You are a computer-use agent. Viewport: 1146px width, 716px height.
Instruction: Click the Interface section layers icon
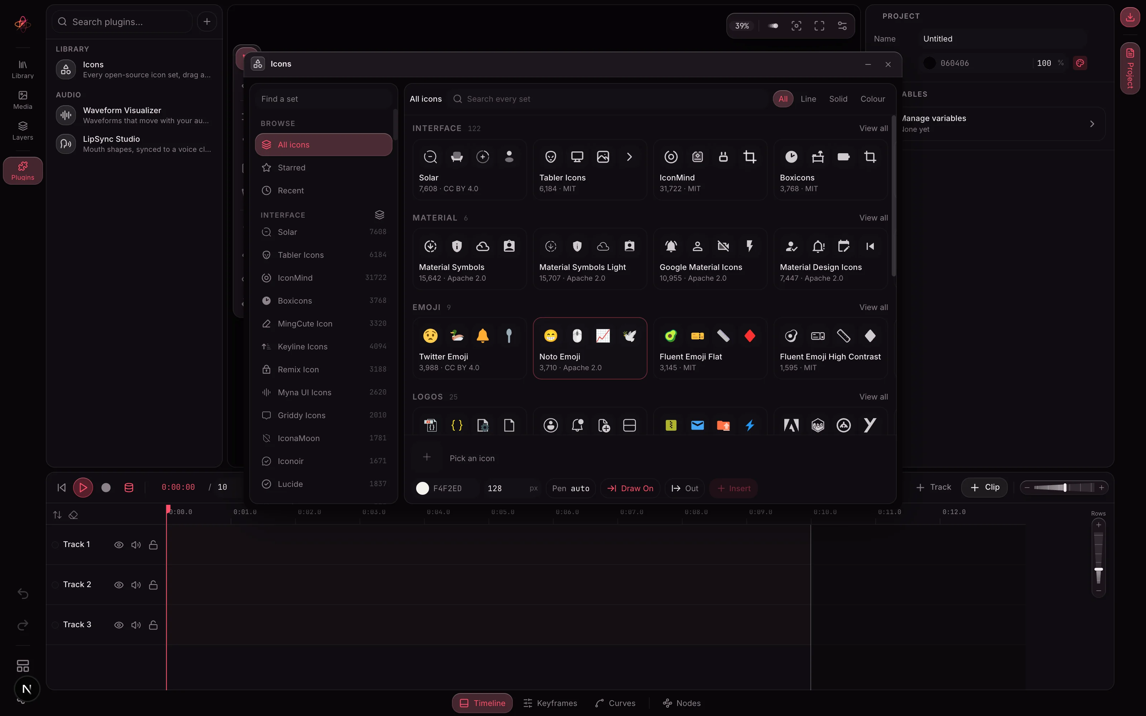[379, 215]
